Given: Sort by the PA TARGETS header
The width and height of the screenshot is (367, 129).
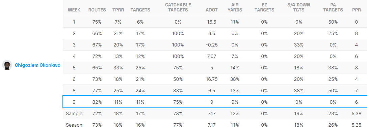Looking at the screenshot, I should click(333, 7).
